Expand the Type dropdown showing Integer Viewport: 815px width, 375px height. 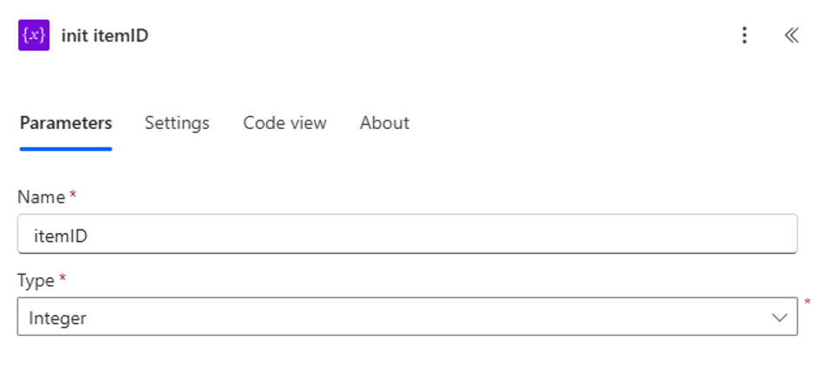(407, 316)
